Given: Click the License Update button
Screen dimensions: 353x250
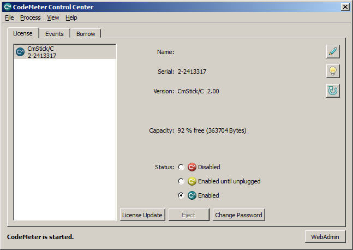Looking at the screenshot, I should 142,215.
